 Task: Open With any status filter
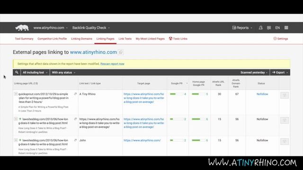[63, 72]
